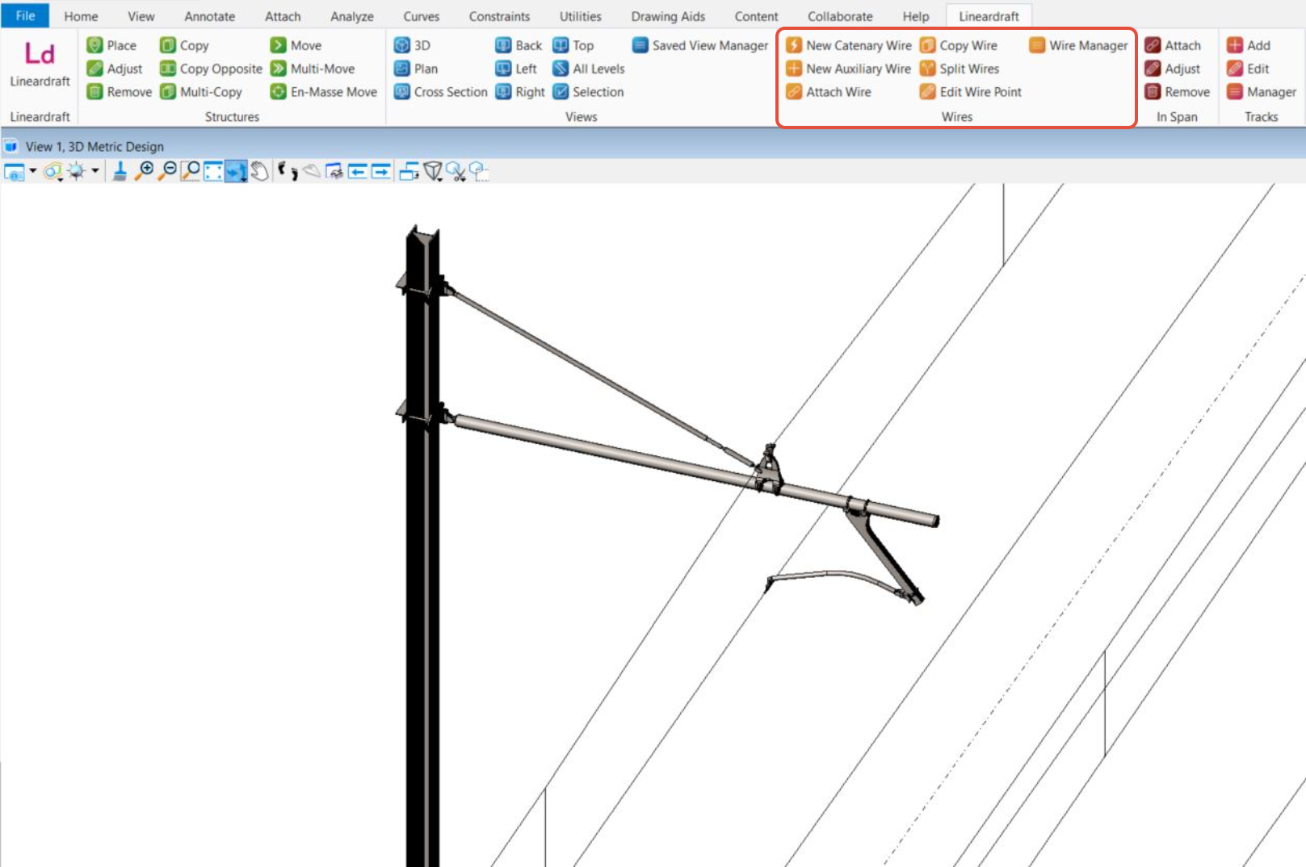Viewport: 1306px width, 867px height.
Task: Click Add in the Tracks group
Action: 1249,45
